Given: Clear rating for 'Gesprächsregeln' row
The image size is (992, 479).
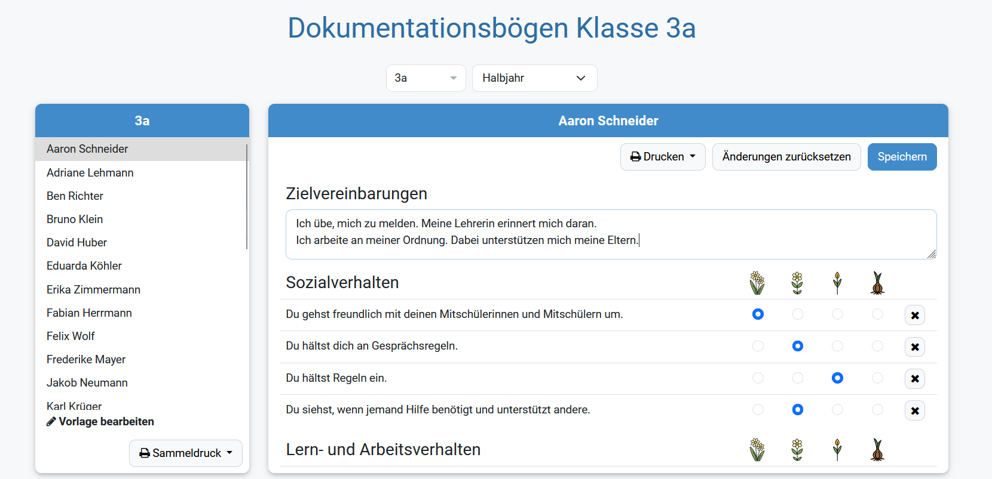Looking at the screenshot, I should (x=915, y=347).
